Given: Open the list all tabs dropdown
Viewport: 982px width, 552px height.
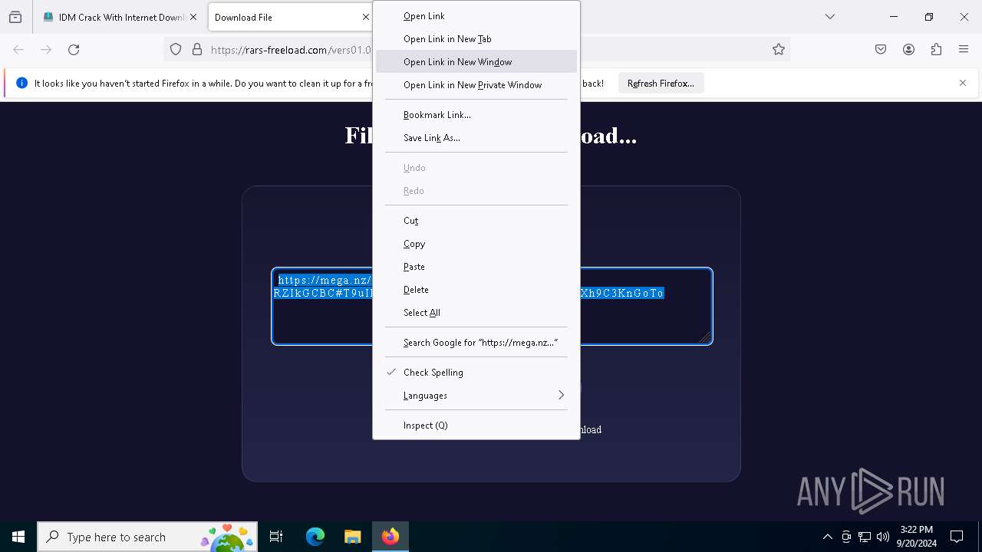Looking at the screenshot, I should 830,17.
